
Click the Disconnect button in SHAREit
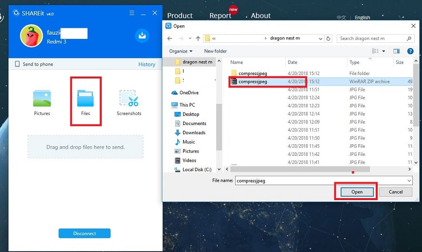point(84,233)
